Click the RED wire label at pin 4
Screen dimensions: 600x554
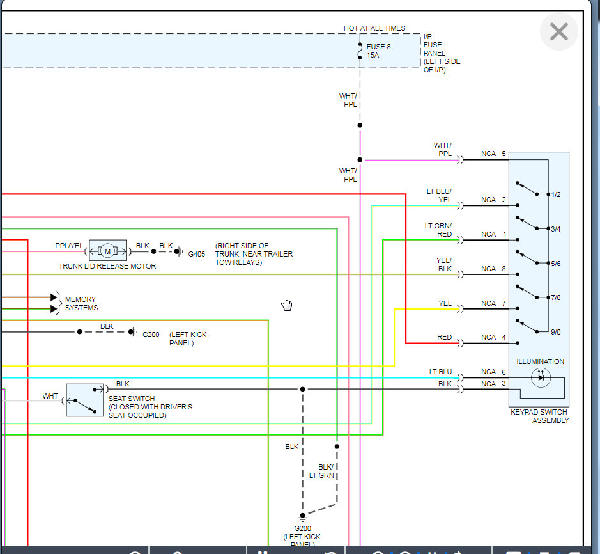[x=444, y=337]
